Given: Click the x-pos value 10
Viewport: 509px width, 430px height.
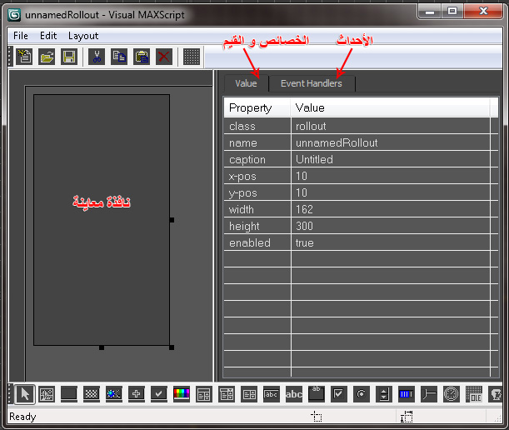Looking at the screenshot, I should [390, 176].
